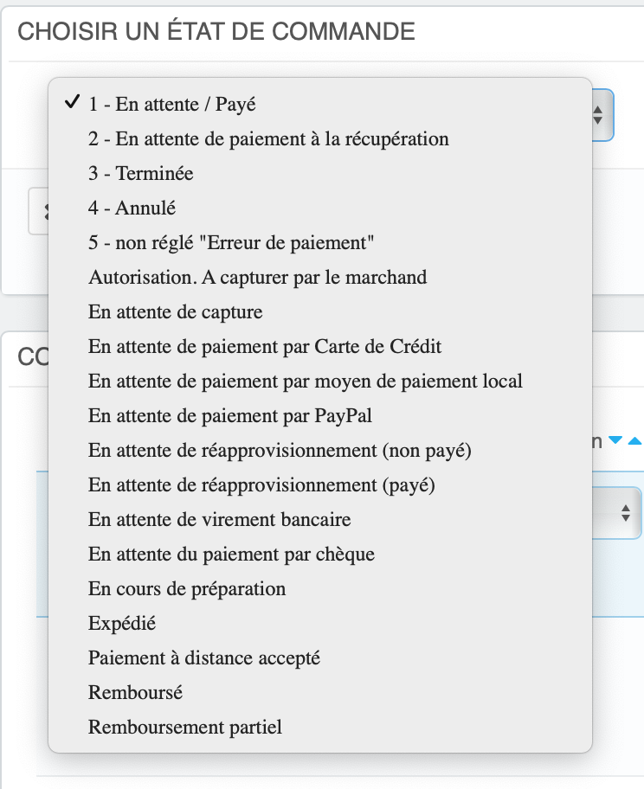
Task: Choose '2 - En attente de paiement à la récupération'
Action: [319, 139]
